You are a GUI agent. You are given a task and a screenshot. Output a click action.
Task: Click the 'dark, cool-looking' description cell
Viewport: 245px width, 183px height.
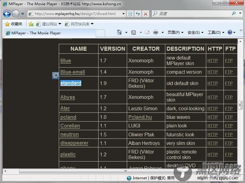coord(186,108)
